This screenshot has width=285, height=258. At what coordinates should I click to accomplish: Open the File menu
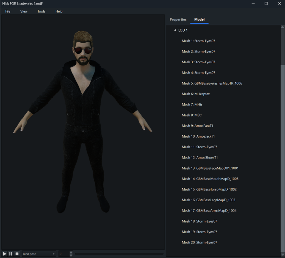coord(8,11)
